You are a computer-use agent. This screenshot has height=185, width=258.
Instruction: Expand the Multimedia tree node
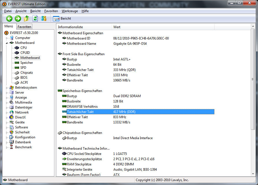pyautogui.click(x=7, y=102)
